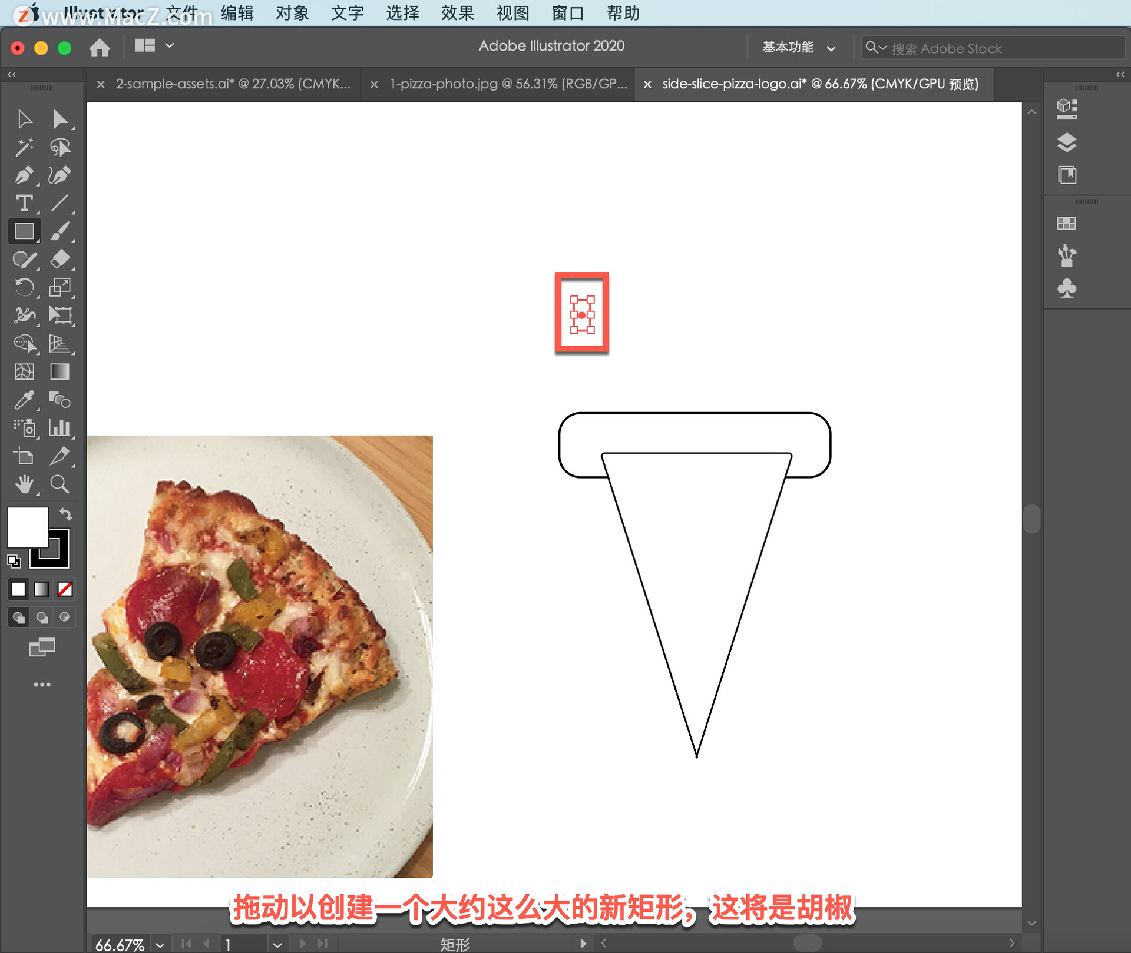Viewport: 1131px width, 953px height.
Task: Open the Libraries panel icon
Action: click(x=1067, y=175)
